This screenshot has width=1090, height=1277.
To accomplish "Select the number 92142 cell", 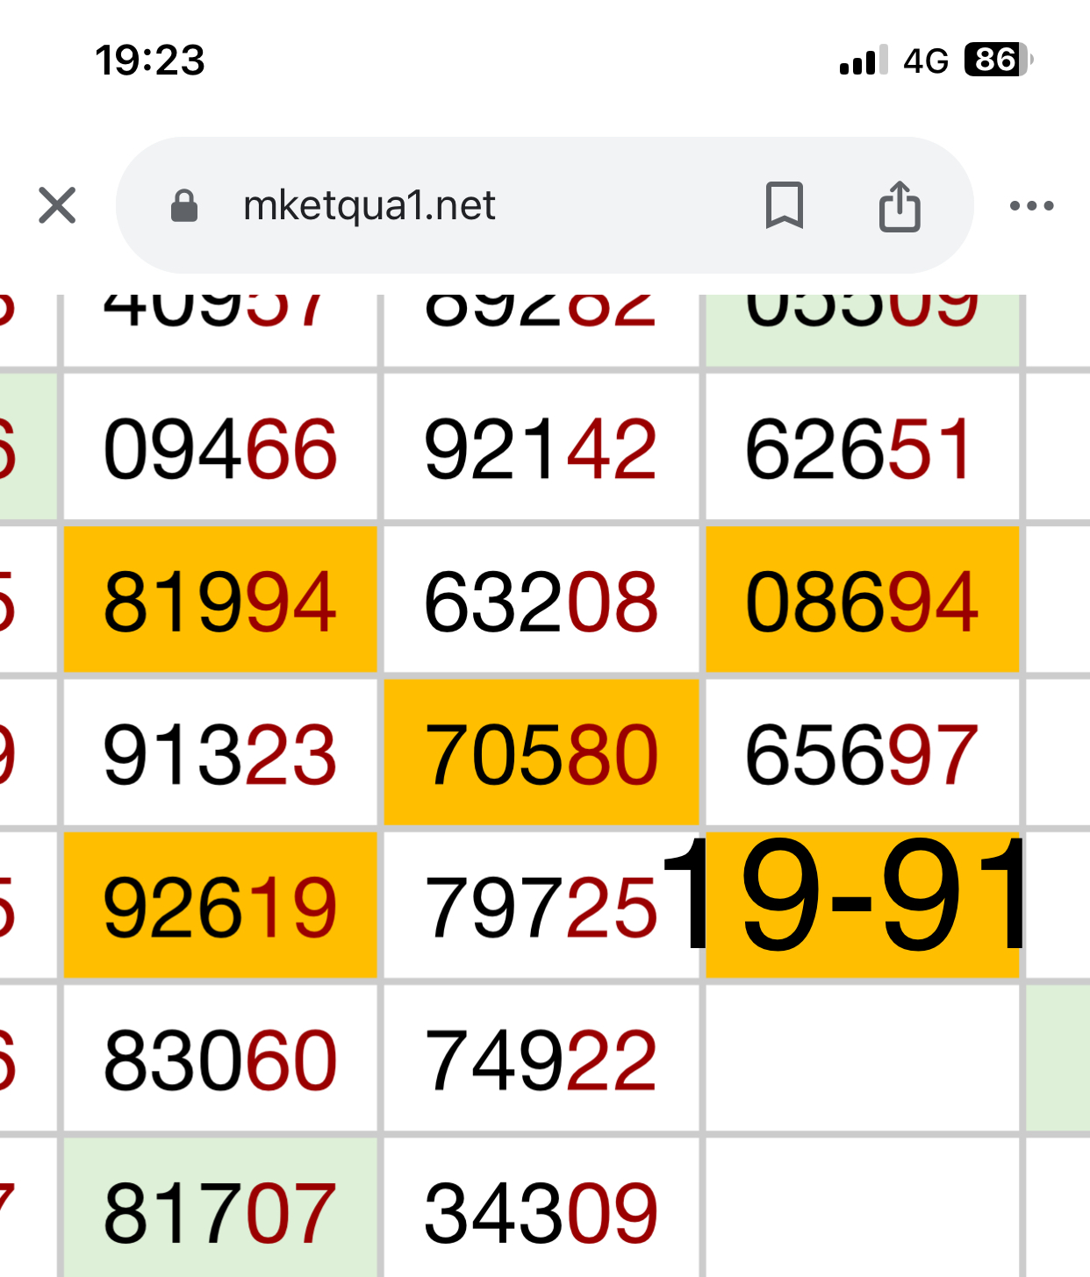I will coord(541,449).
